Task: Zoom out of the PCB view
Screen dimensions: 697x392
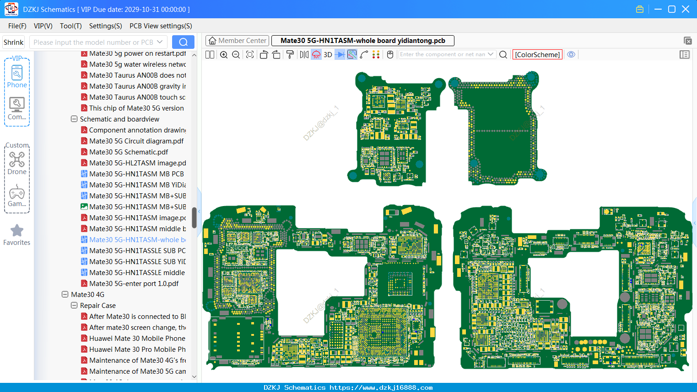Action: point(236,54)
